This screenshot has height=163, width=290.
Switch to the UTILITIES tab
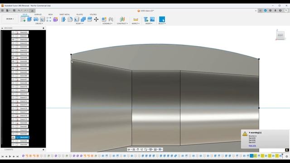(x=93, y=14)
